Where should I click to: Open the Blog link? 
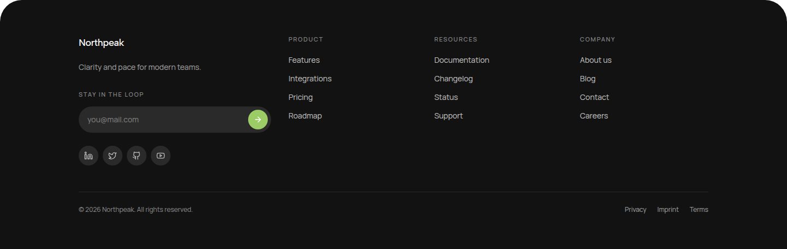588,79
